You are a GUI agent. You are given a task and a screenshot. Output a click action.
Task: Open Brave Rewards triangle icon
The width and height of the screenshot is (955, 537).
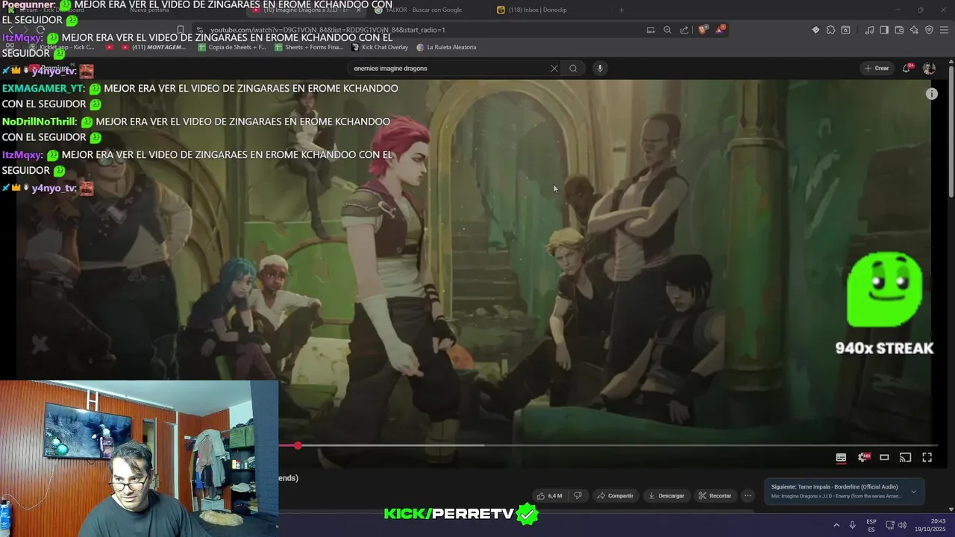tap(720, 30)
